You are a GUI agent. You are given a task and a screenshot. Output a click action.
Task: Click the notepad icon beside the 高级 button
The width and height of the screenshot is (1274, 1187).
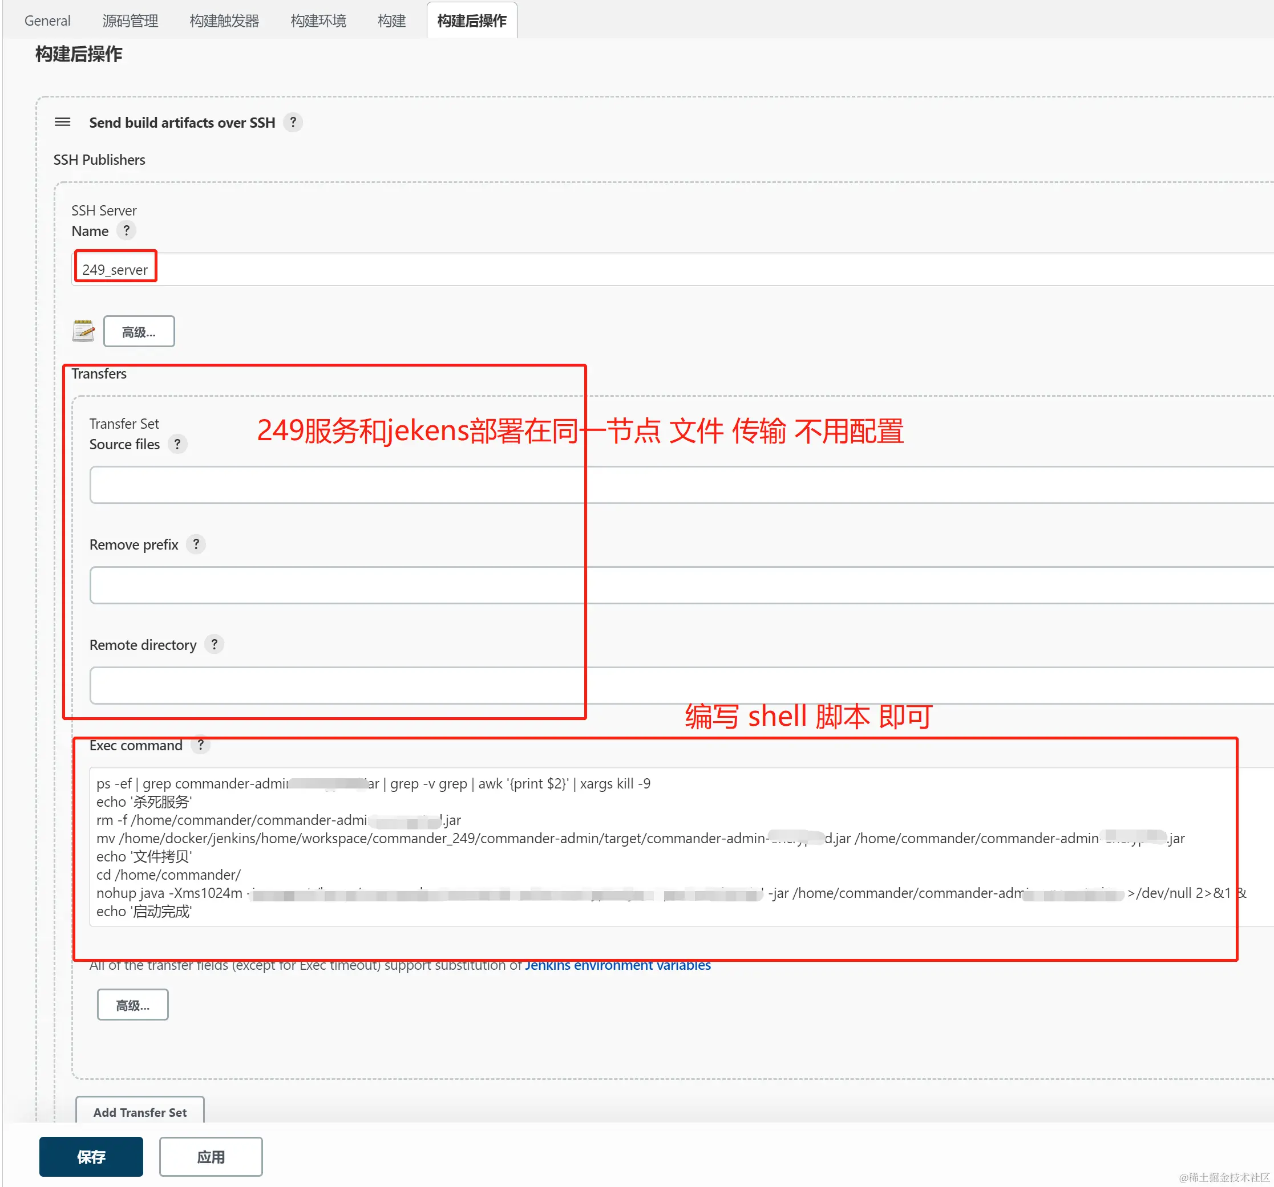point(83,331)
